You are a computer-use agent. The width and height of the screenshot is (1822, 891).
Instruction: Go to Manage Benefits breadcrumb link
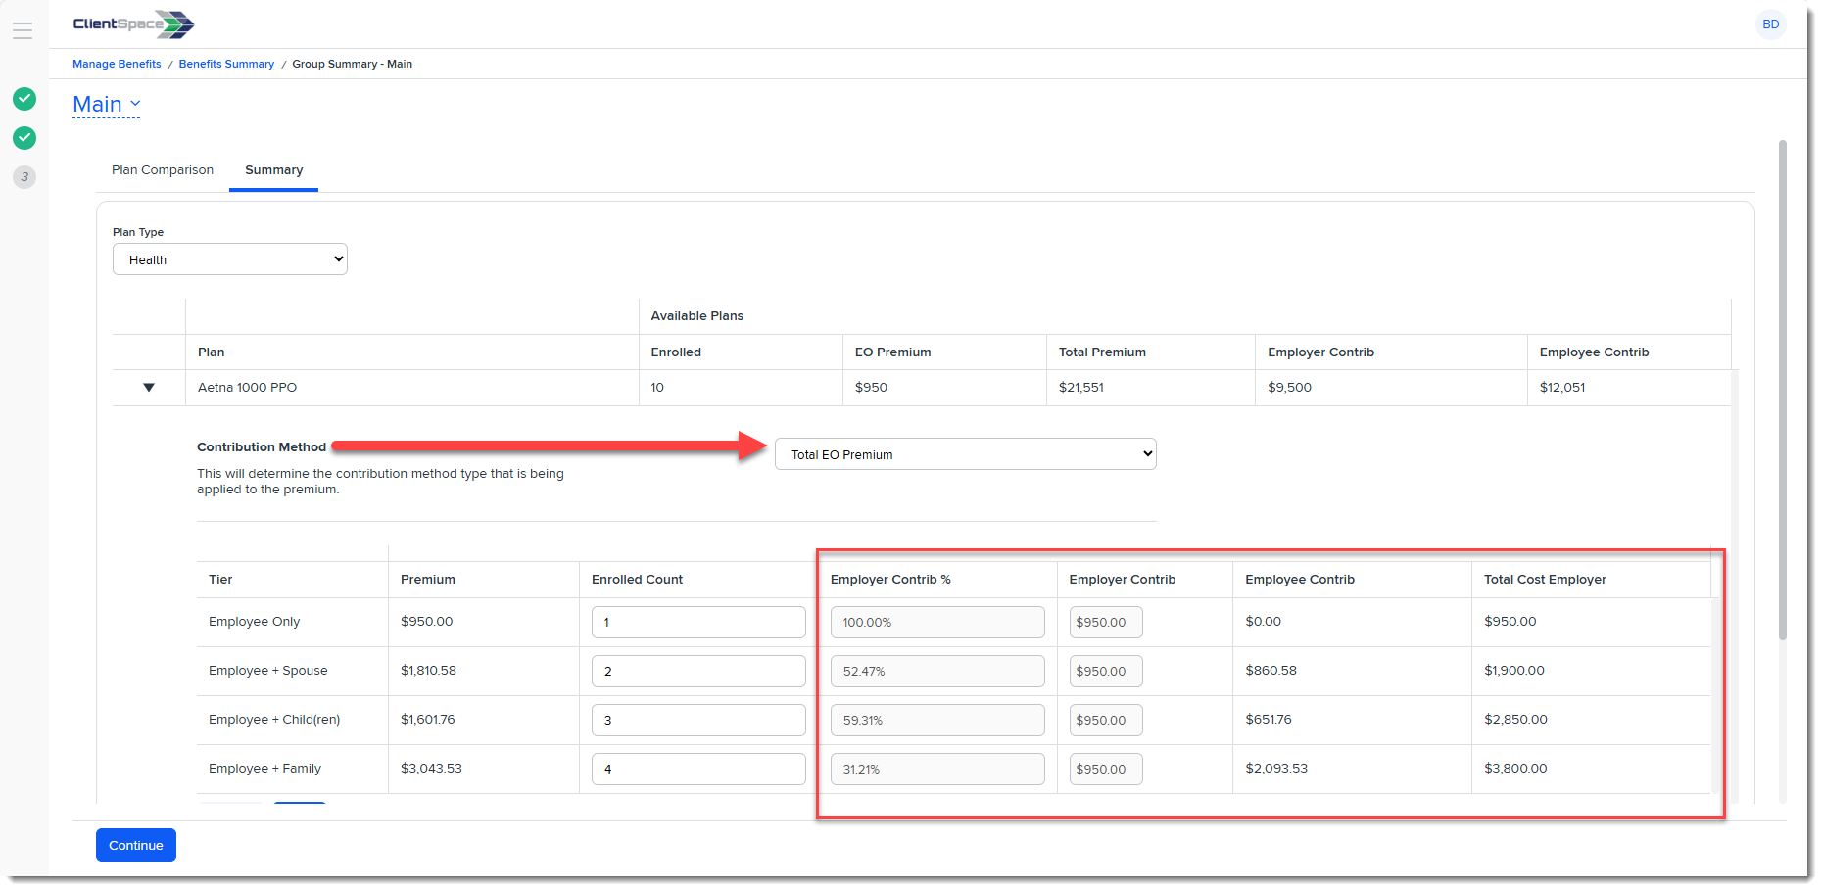pos(117,64)
